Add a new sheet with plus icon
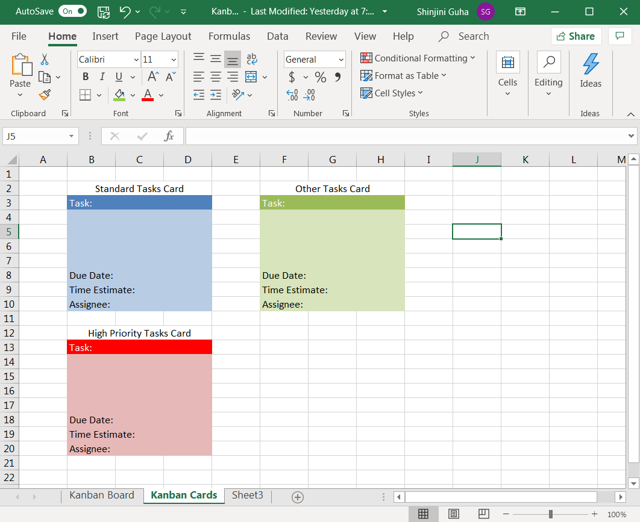Screen dimensions: 640x522 297,497
